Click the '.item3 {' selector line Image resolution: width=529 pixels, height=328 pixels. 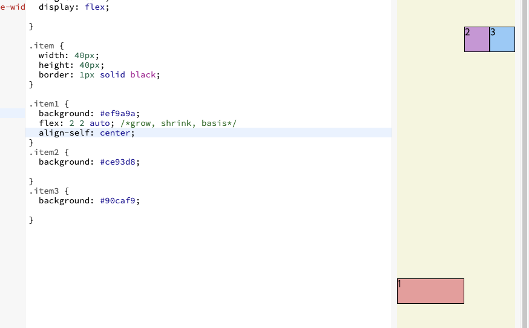(x=49, y=191)
